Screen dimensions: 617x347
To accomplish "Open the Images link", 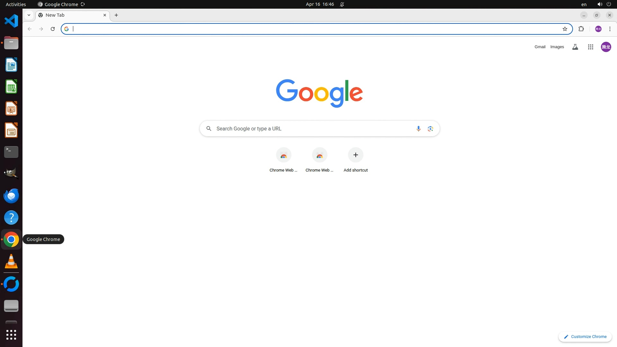I will pyautogui.click(x=557, y=47).
